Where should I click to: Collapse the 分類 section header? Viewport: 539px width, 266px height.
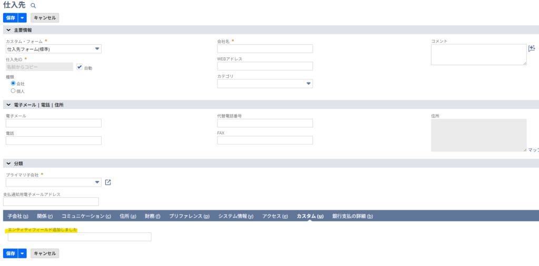8,163
